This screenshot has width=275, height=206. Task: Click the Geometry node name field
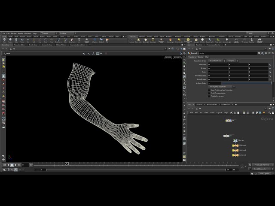pos(228,53)
